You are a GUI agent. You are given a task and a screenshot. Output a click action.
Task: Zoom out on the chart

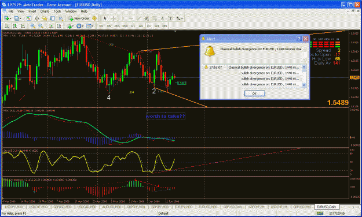tap(41, 26)
